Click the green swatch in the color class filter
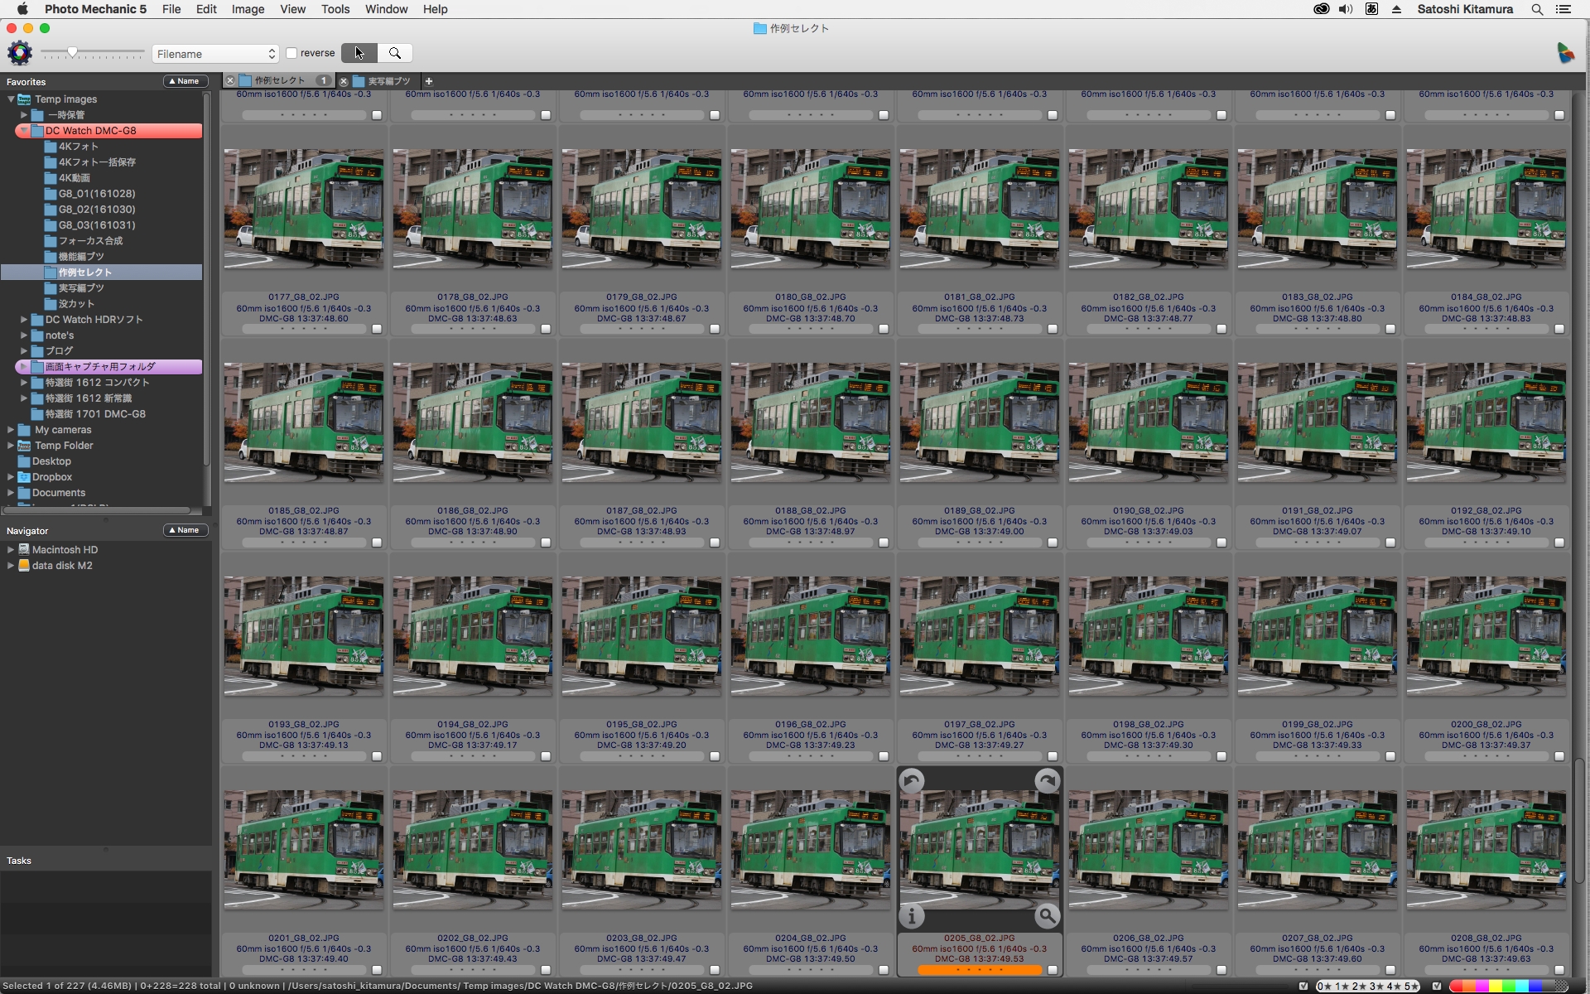Screen dimensions: 1590x994 click(1509, 986)
